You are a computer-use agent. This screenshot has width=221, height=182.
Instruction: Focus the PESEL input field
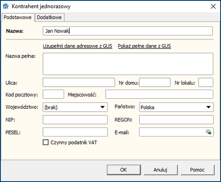[75, 132]
